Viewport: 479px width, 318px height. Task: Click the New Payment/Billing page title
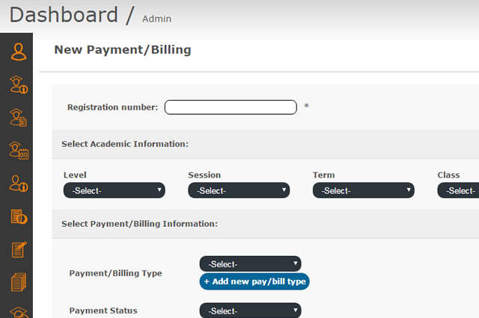(123, 50)
